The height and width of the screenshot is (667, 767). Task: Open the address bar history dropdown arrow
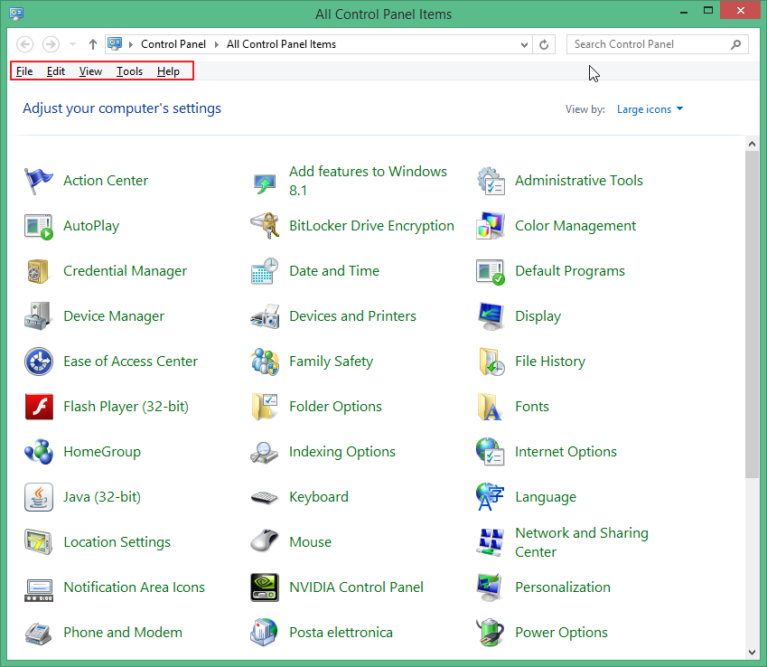coord(525,44)
